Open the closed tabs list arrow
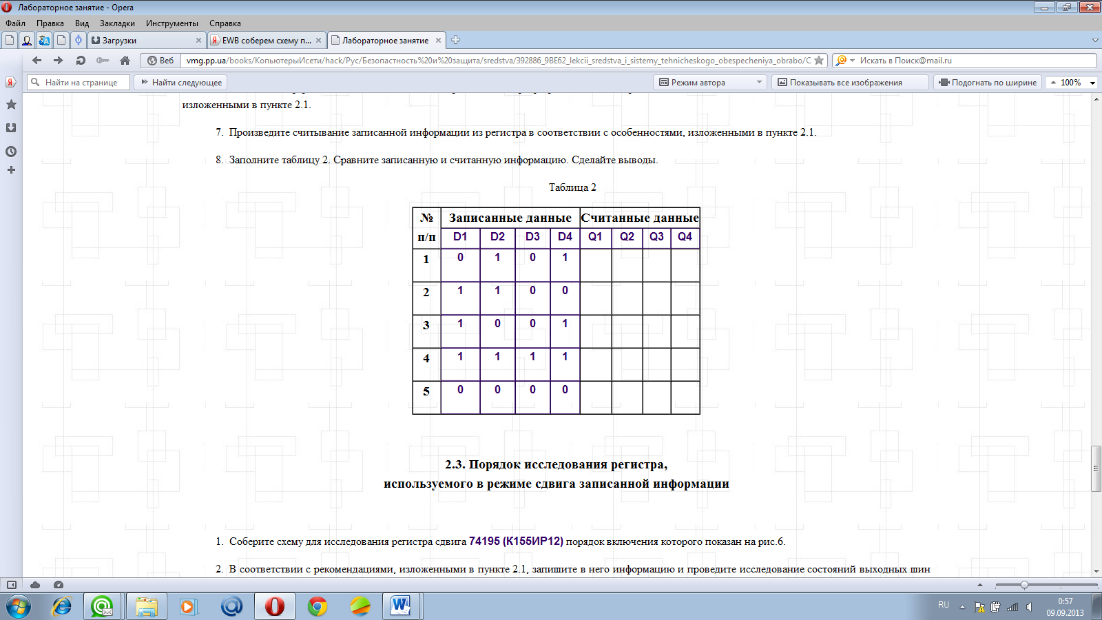 tap(1095, 40)
